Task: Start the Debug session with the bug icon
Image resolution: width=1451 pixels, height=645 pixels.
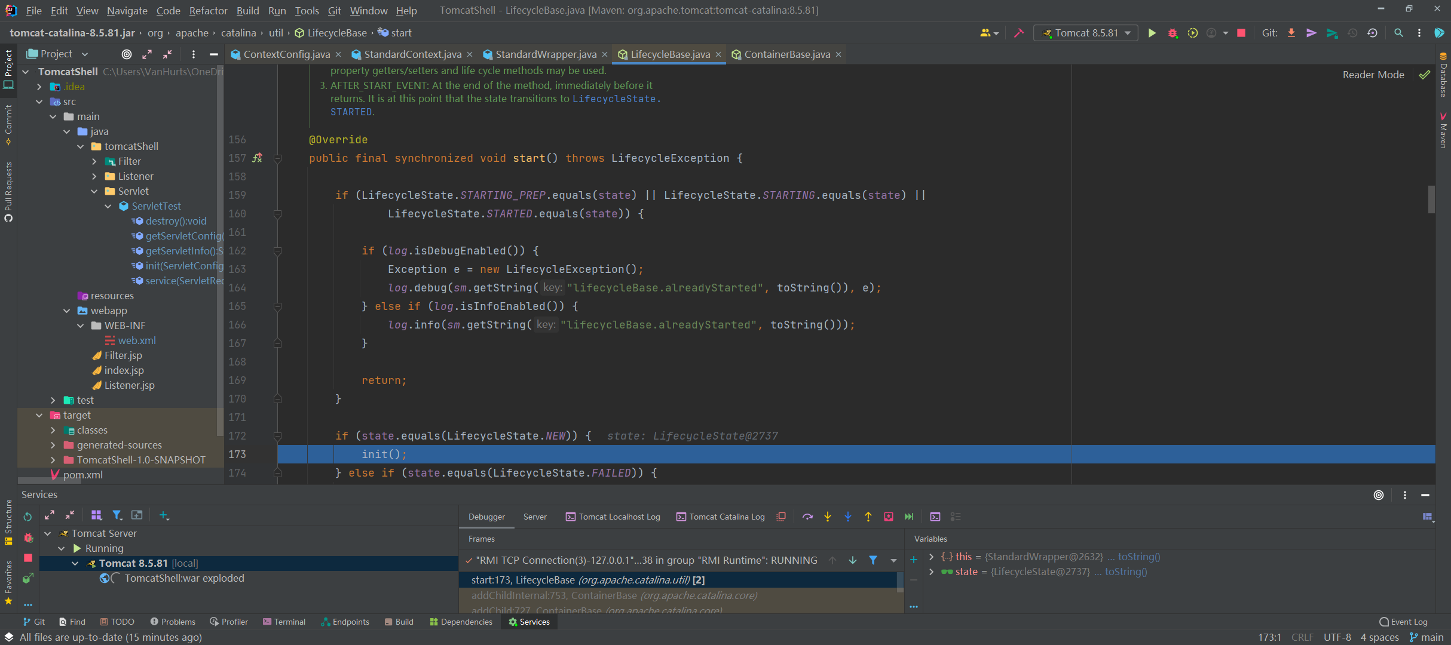Action: tap(1173, 33)
